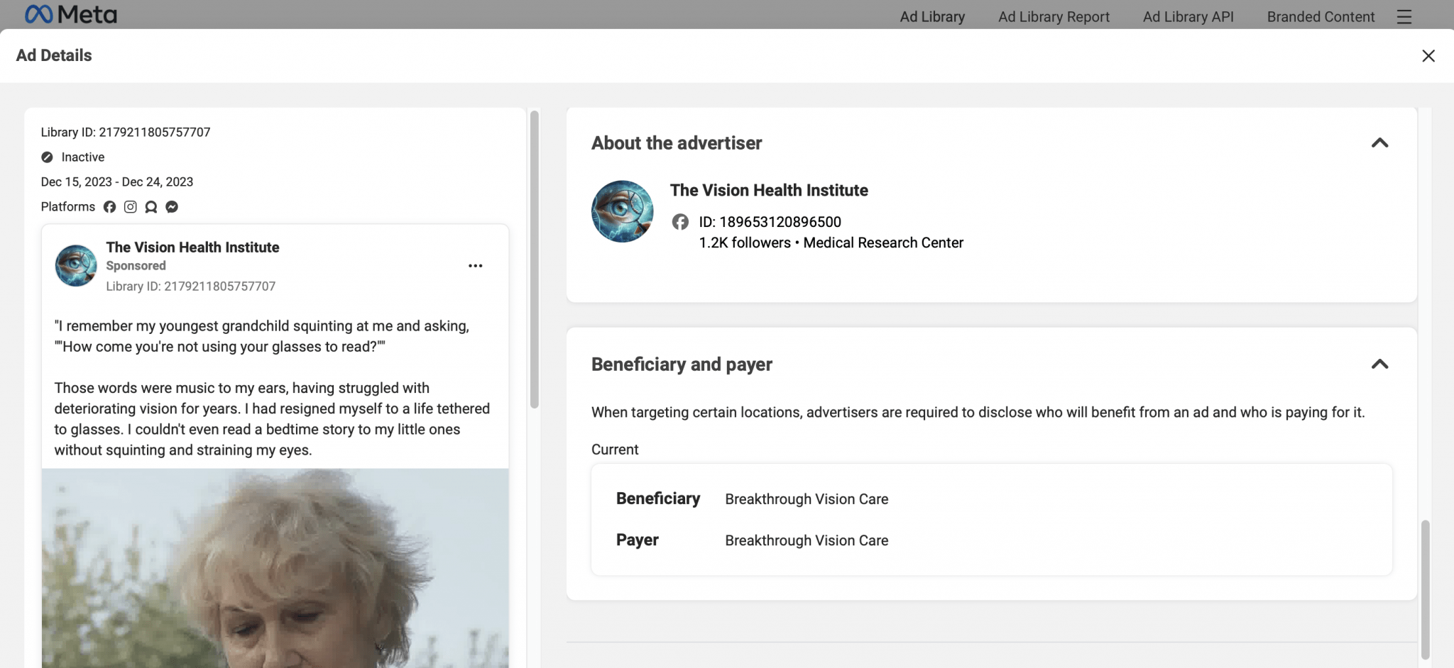Open the Ad Library tab
Image resolution: width=1454 pixels, height=668 pixels.
931,17
